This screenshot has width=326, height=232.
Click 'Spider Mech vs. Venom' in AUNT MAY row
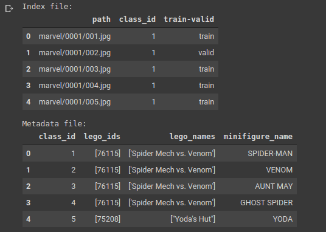pyautogui.click(x=172, y=186)
